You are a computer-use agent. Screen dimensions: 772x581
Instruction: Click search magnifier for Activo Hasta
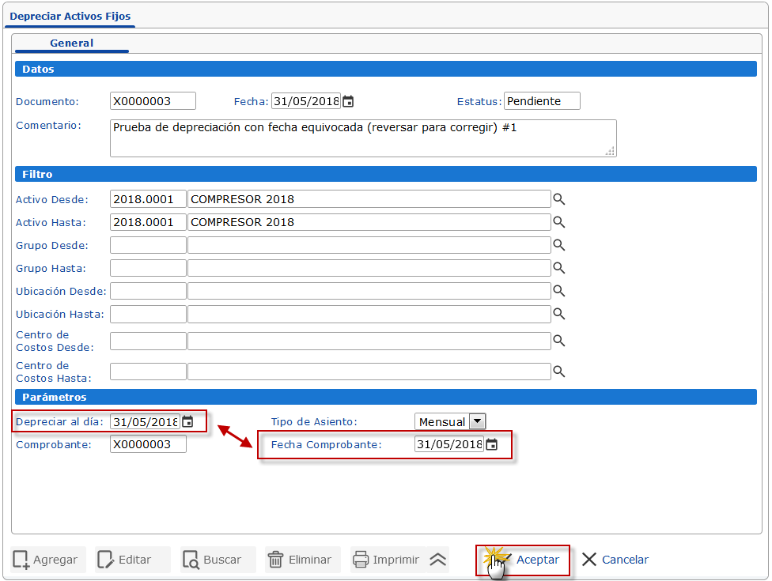tap(559, 222)
